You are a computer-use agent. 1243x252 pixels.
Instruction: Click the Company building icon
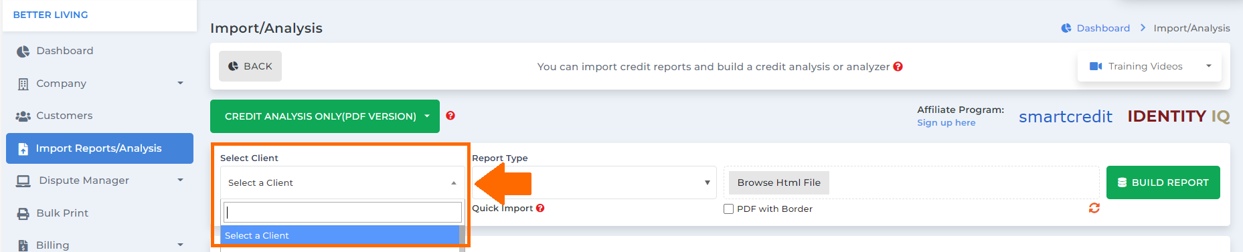point(23,84)
